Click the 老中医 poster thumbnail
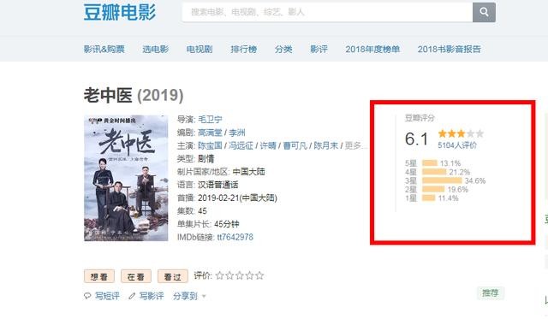The height and width of the screenshot is (319, 548). click(126, 178)
